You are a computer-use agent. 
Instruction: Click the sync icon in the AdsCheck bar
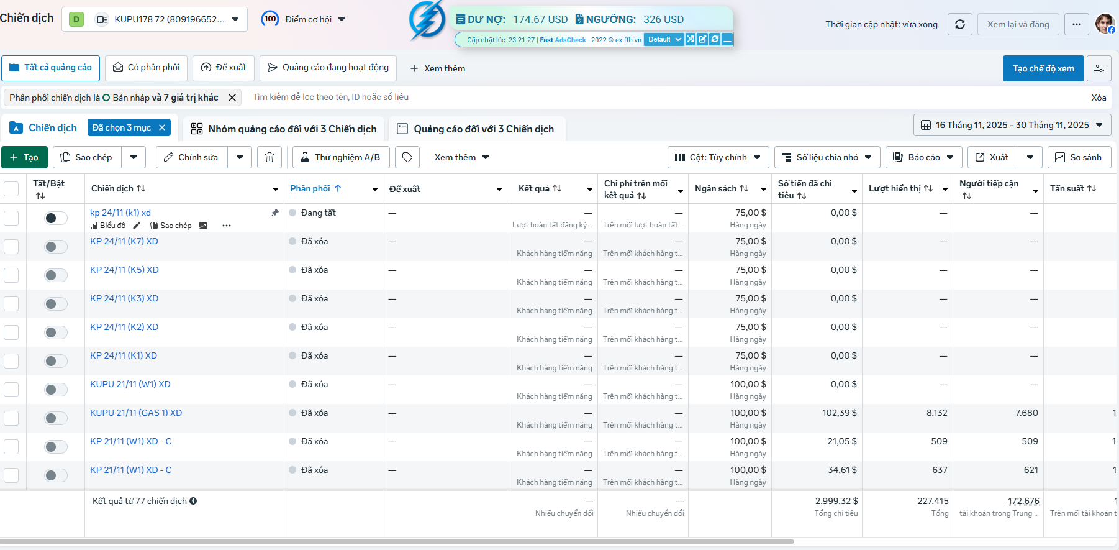click(715, 39)
